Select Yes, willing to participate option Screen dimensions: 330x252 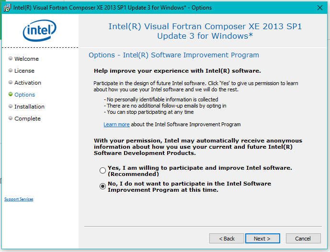[102, 171]
